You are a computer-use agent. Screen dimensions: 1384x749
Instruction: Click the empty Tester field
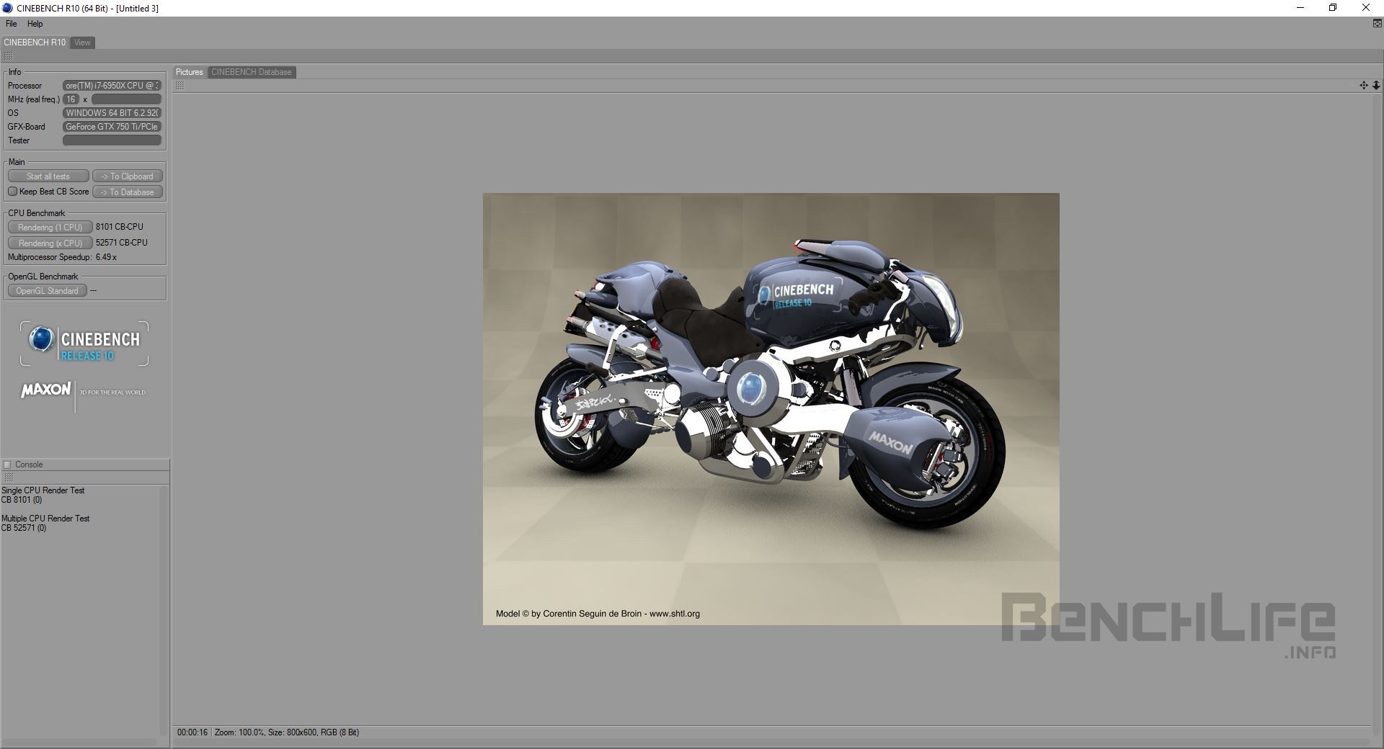pyautogui.click(x=112, y=140)
